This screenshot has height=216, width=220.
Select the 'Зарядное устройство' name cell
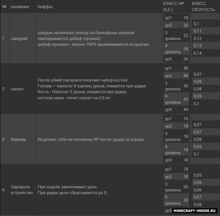(22, 190)
